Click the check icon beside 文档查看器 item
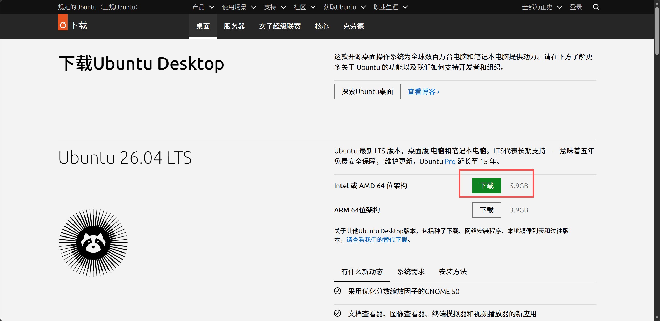 pyautogui.click(x=337, y=313)
